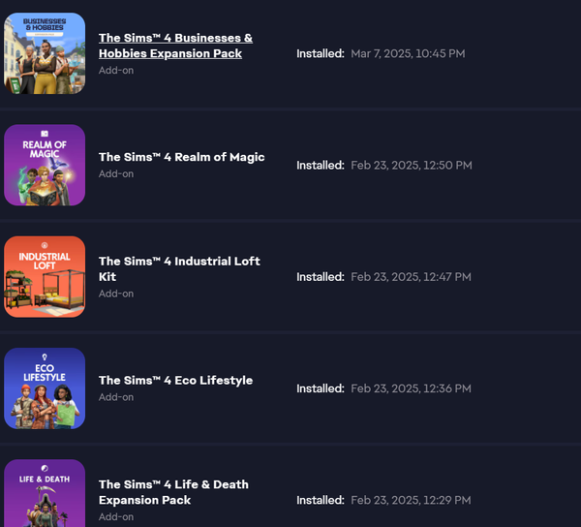
Task: Click the game pack icon above Realm of Magic
Action: coord(45,134)
